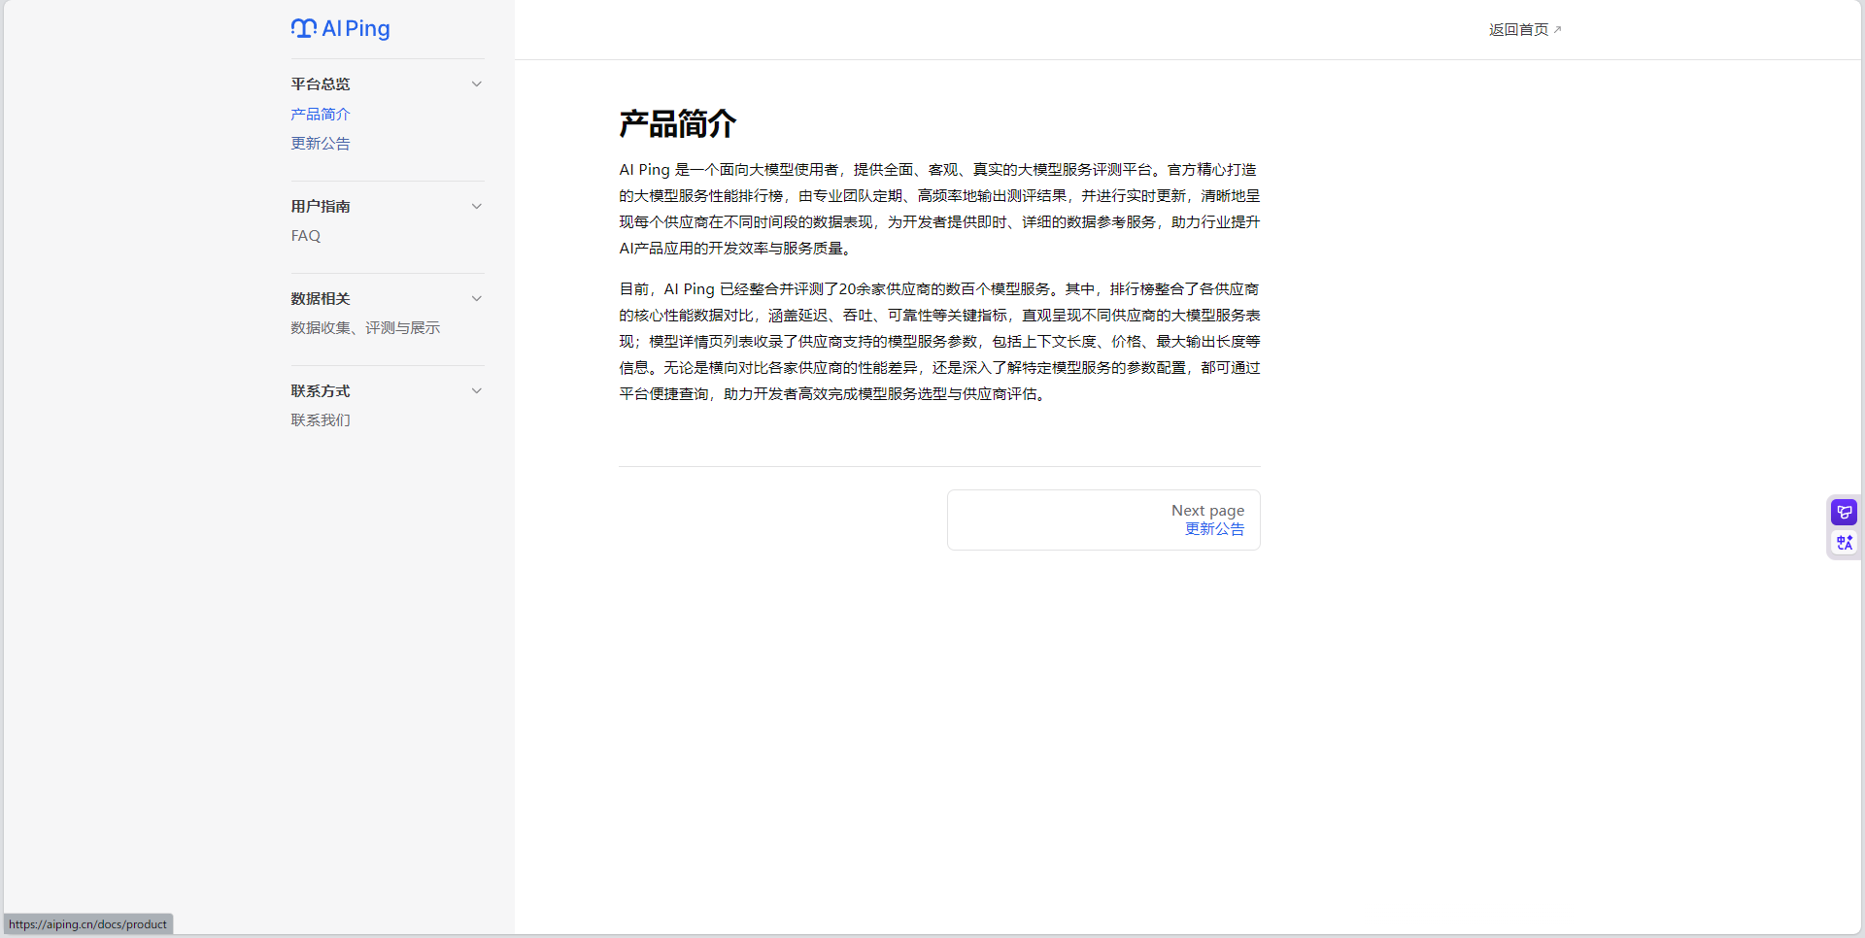This screenshot has height=938, width=1865.
Task: Collapse the 用户指南 section chevron
Action: (477, 207)
